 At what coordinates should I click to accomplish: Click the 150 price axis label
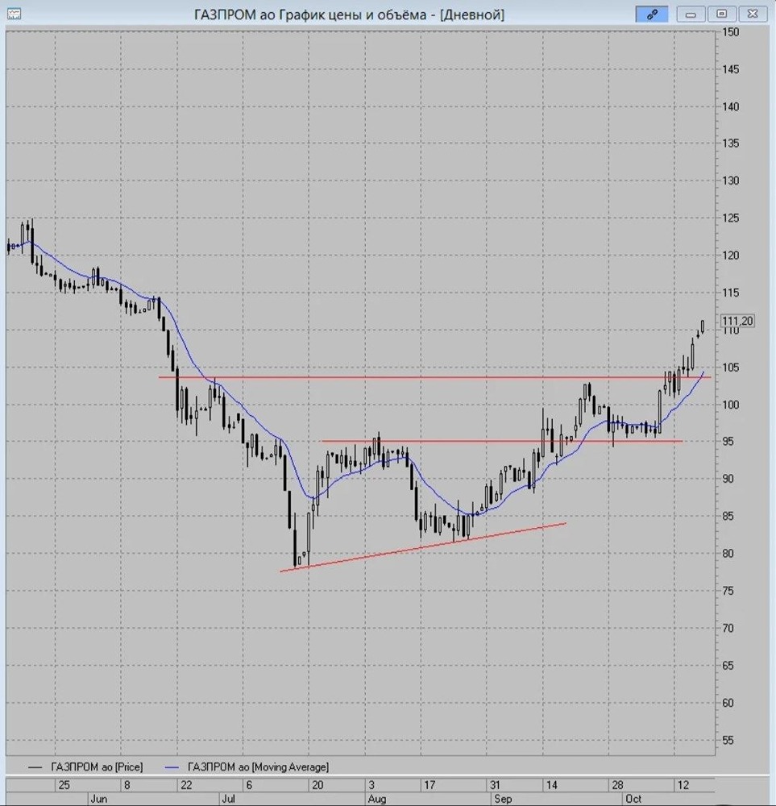tap(730, 32)
